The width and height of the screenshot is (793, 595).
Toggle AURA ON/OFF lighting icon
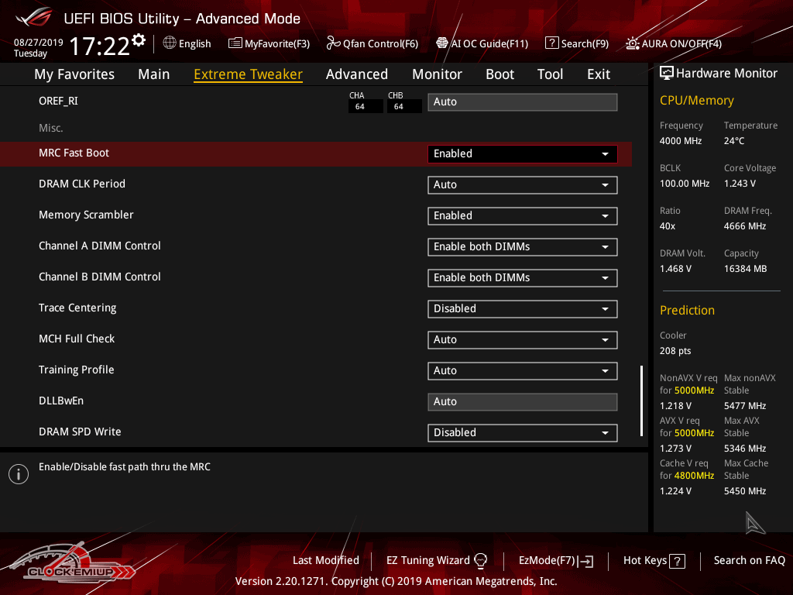(633, 43)
